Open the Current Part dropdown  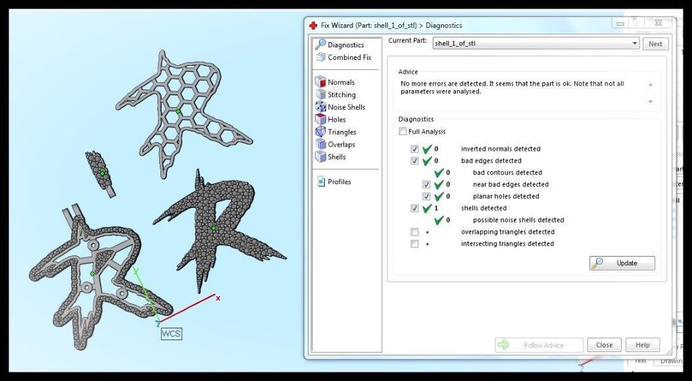pyautogui.click(x=536, y=43)
